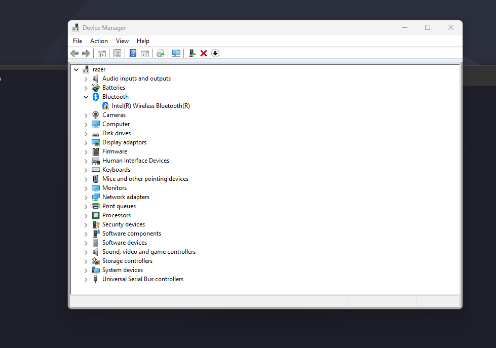Screen dimensions: 496x348
Task: Collapse the Bluetooth device category
Action: [86, 96]
